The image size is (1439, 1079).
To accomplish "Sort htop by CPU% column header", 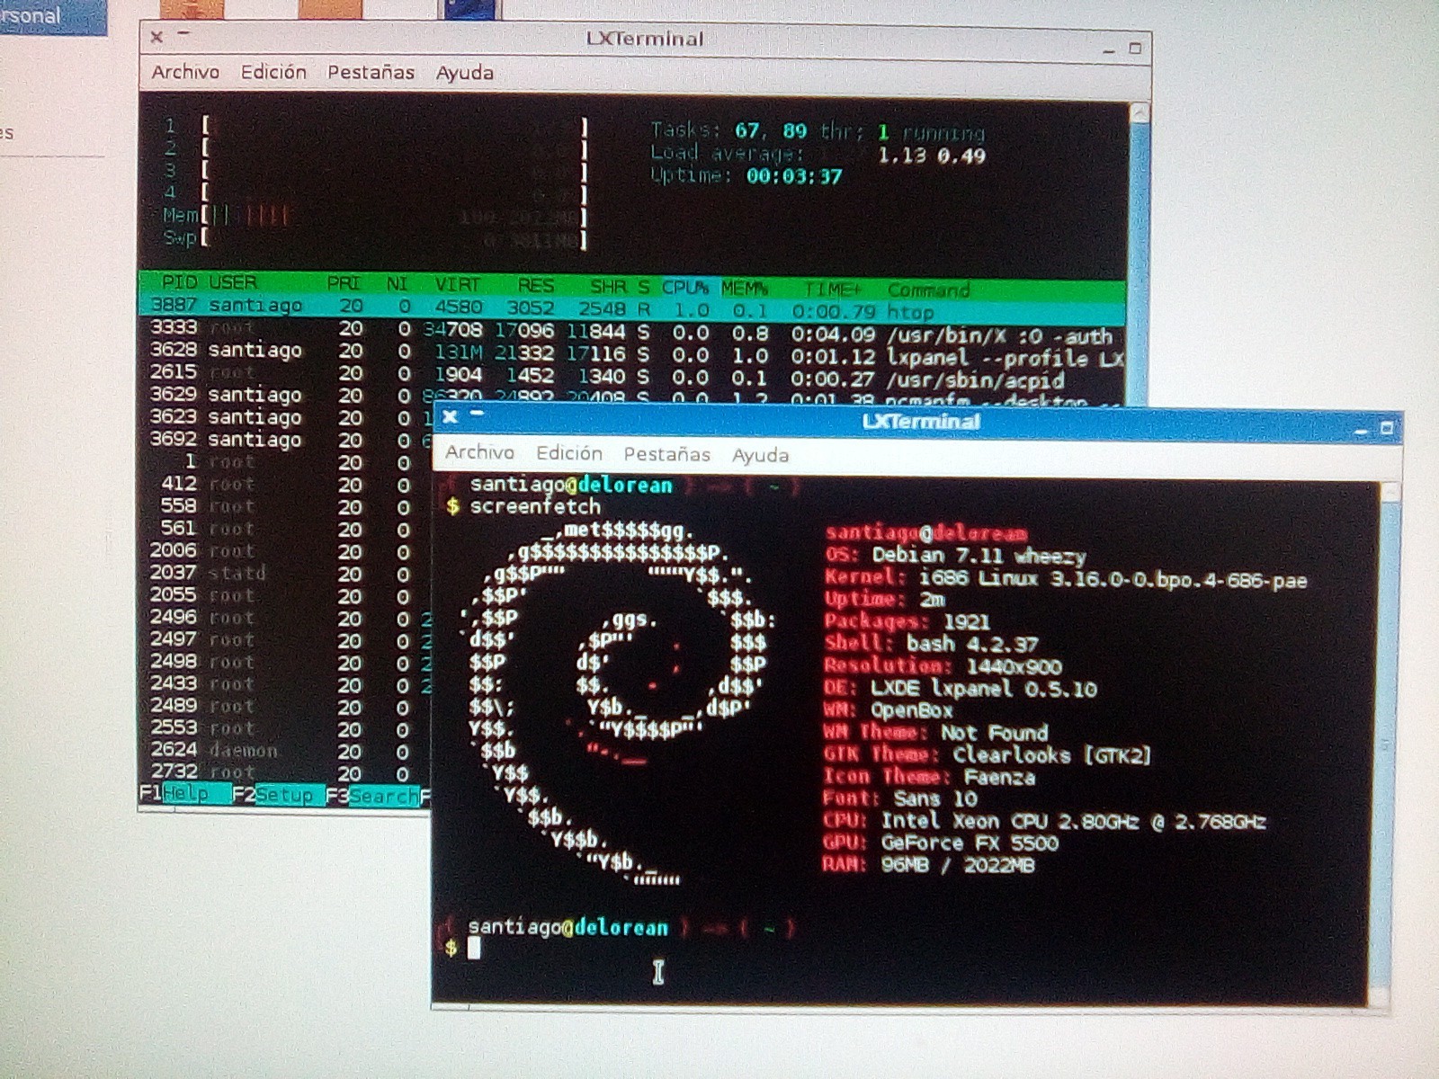I will coord(684,288).
